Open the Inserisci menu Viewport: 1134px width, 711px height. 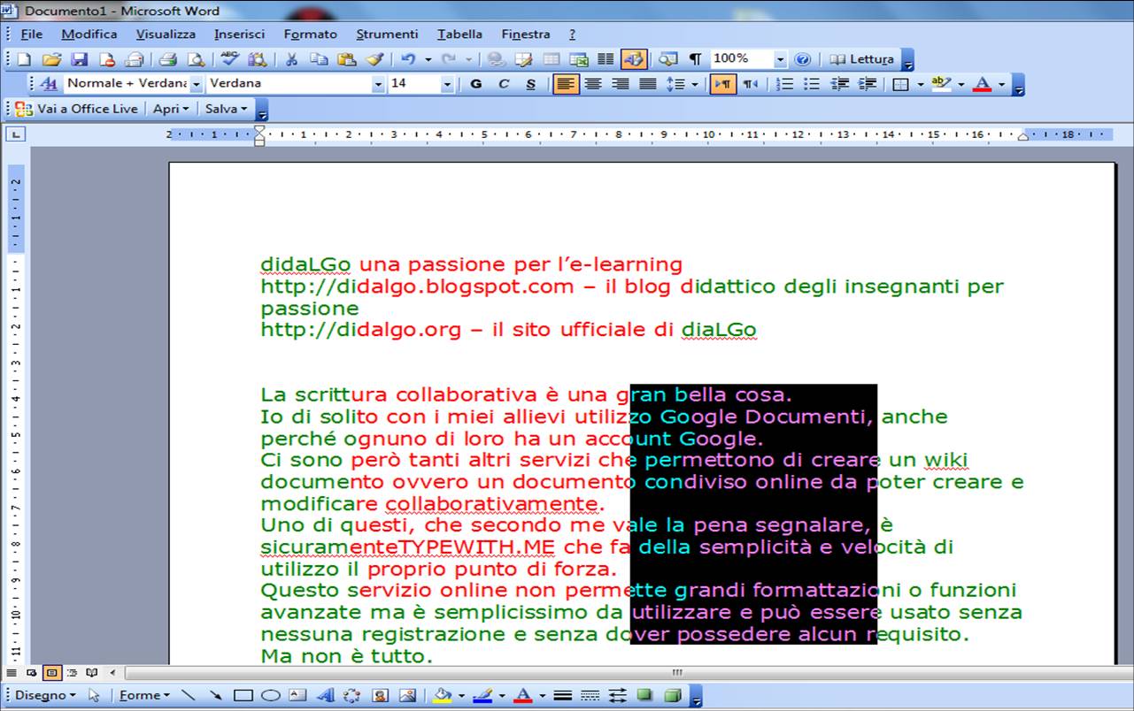pos(239,34)
